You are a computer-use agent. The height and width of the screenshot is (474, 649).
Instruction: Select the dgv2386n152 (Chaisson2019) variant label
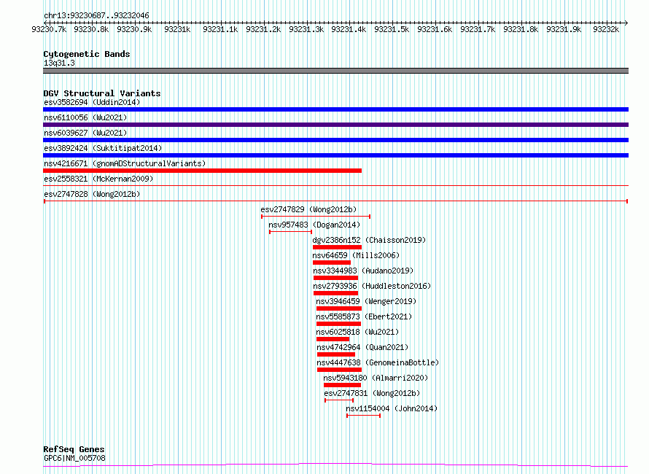click(x=369, y=240)
